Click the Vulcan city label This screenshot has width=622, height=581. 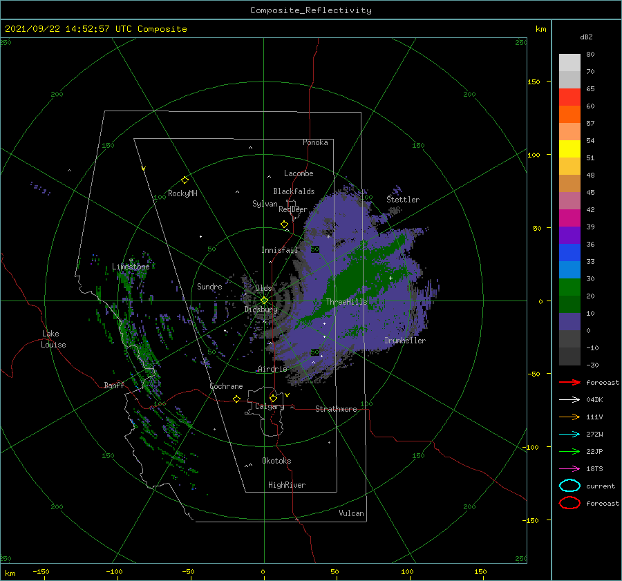click(352, 513)
